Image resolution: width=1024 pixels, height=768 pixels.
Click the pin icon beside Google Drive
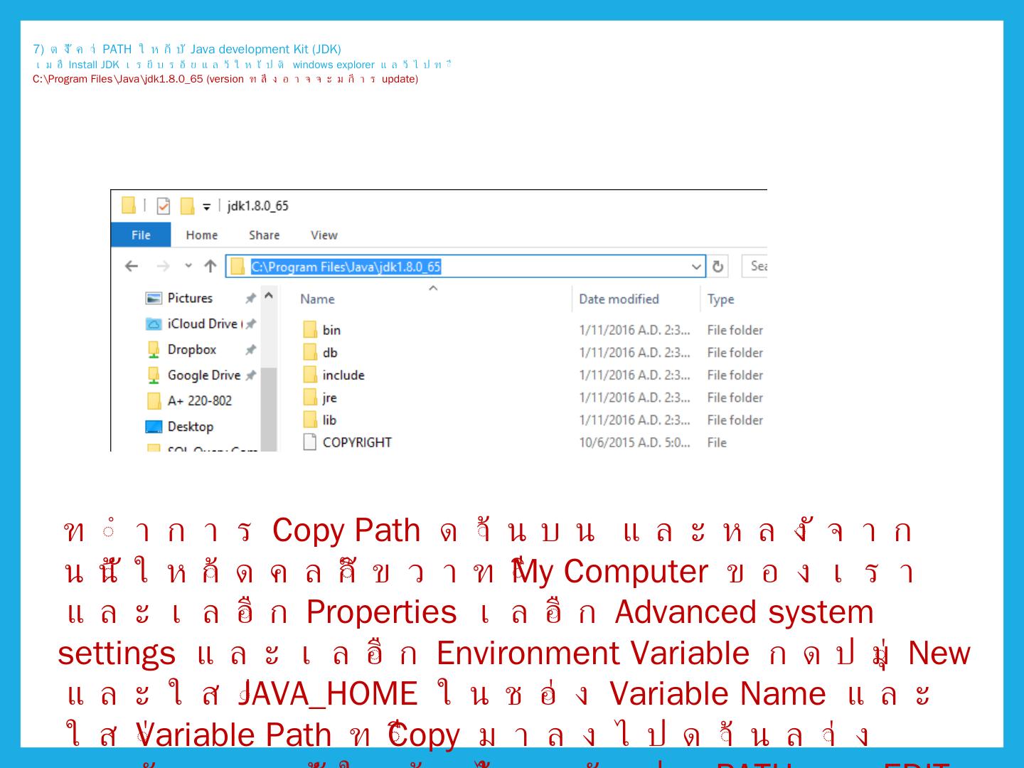[x=250, y=375]
